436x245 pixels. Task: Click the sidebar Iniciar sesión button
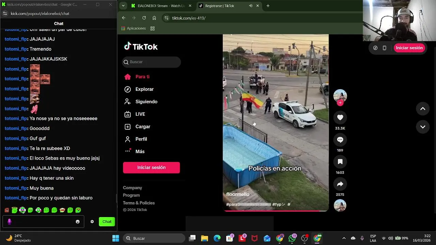click(x=151, y=167)
